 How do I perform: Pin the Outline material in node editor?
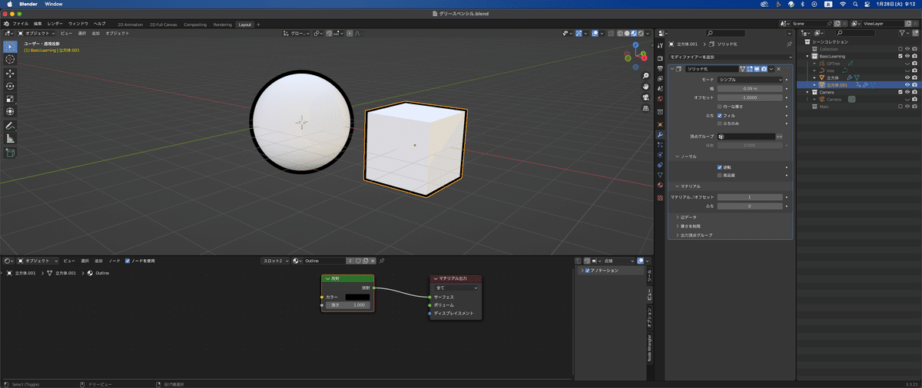click(382, 261)
